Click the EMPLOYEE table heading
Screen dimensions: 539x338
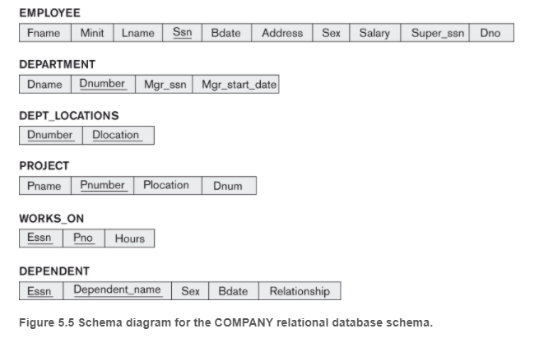49,14
